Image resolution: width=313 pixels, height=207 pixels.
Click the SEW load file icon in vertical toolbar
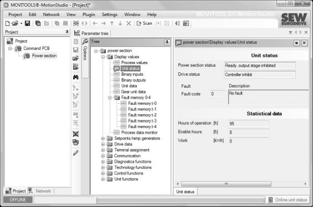pyautogui.click(x=76, y=66)
